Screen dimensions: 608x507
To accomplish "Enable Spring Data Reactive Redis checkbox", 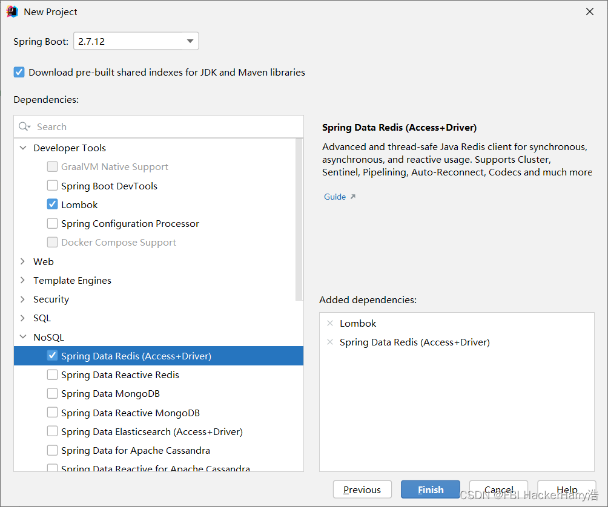I will 52,375.
